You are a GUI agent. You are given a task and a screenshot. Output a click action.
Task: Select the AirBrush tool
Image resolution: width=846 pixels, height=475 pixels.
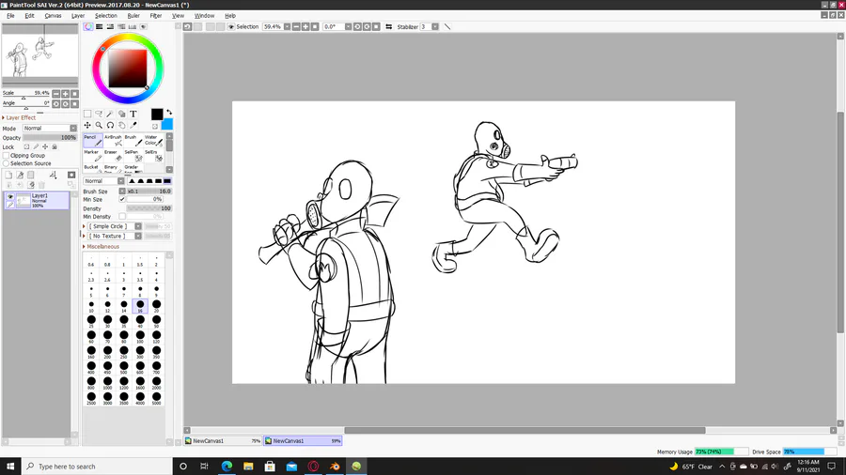tap(113, 140)
